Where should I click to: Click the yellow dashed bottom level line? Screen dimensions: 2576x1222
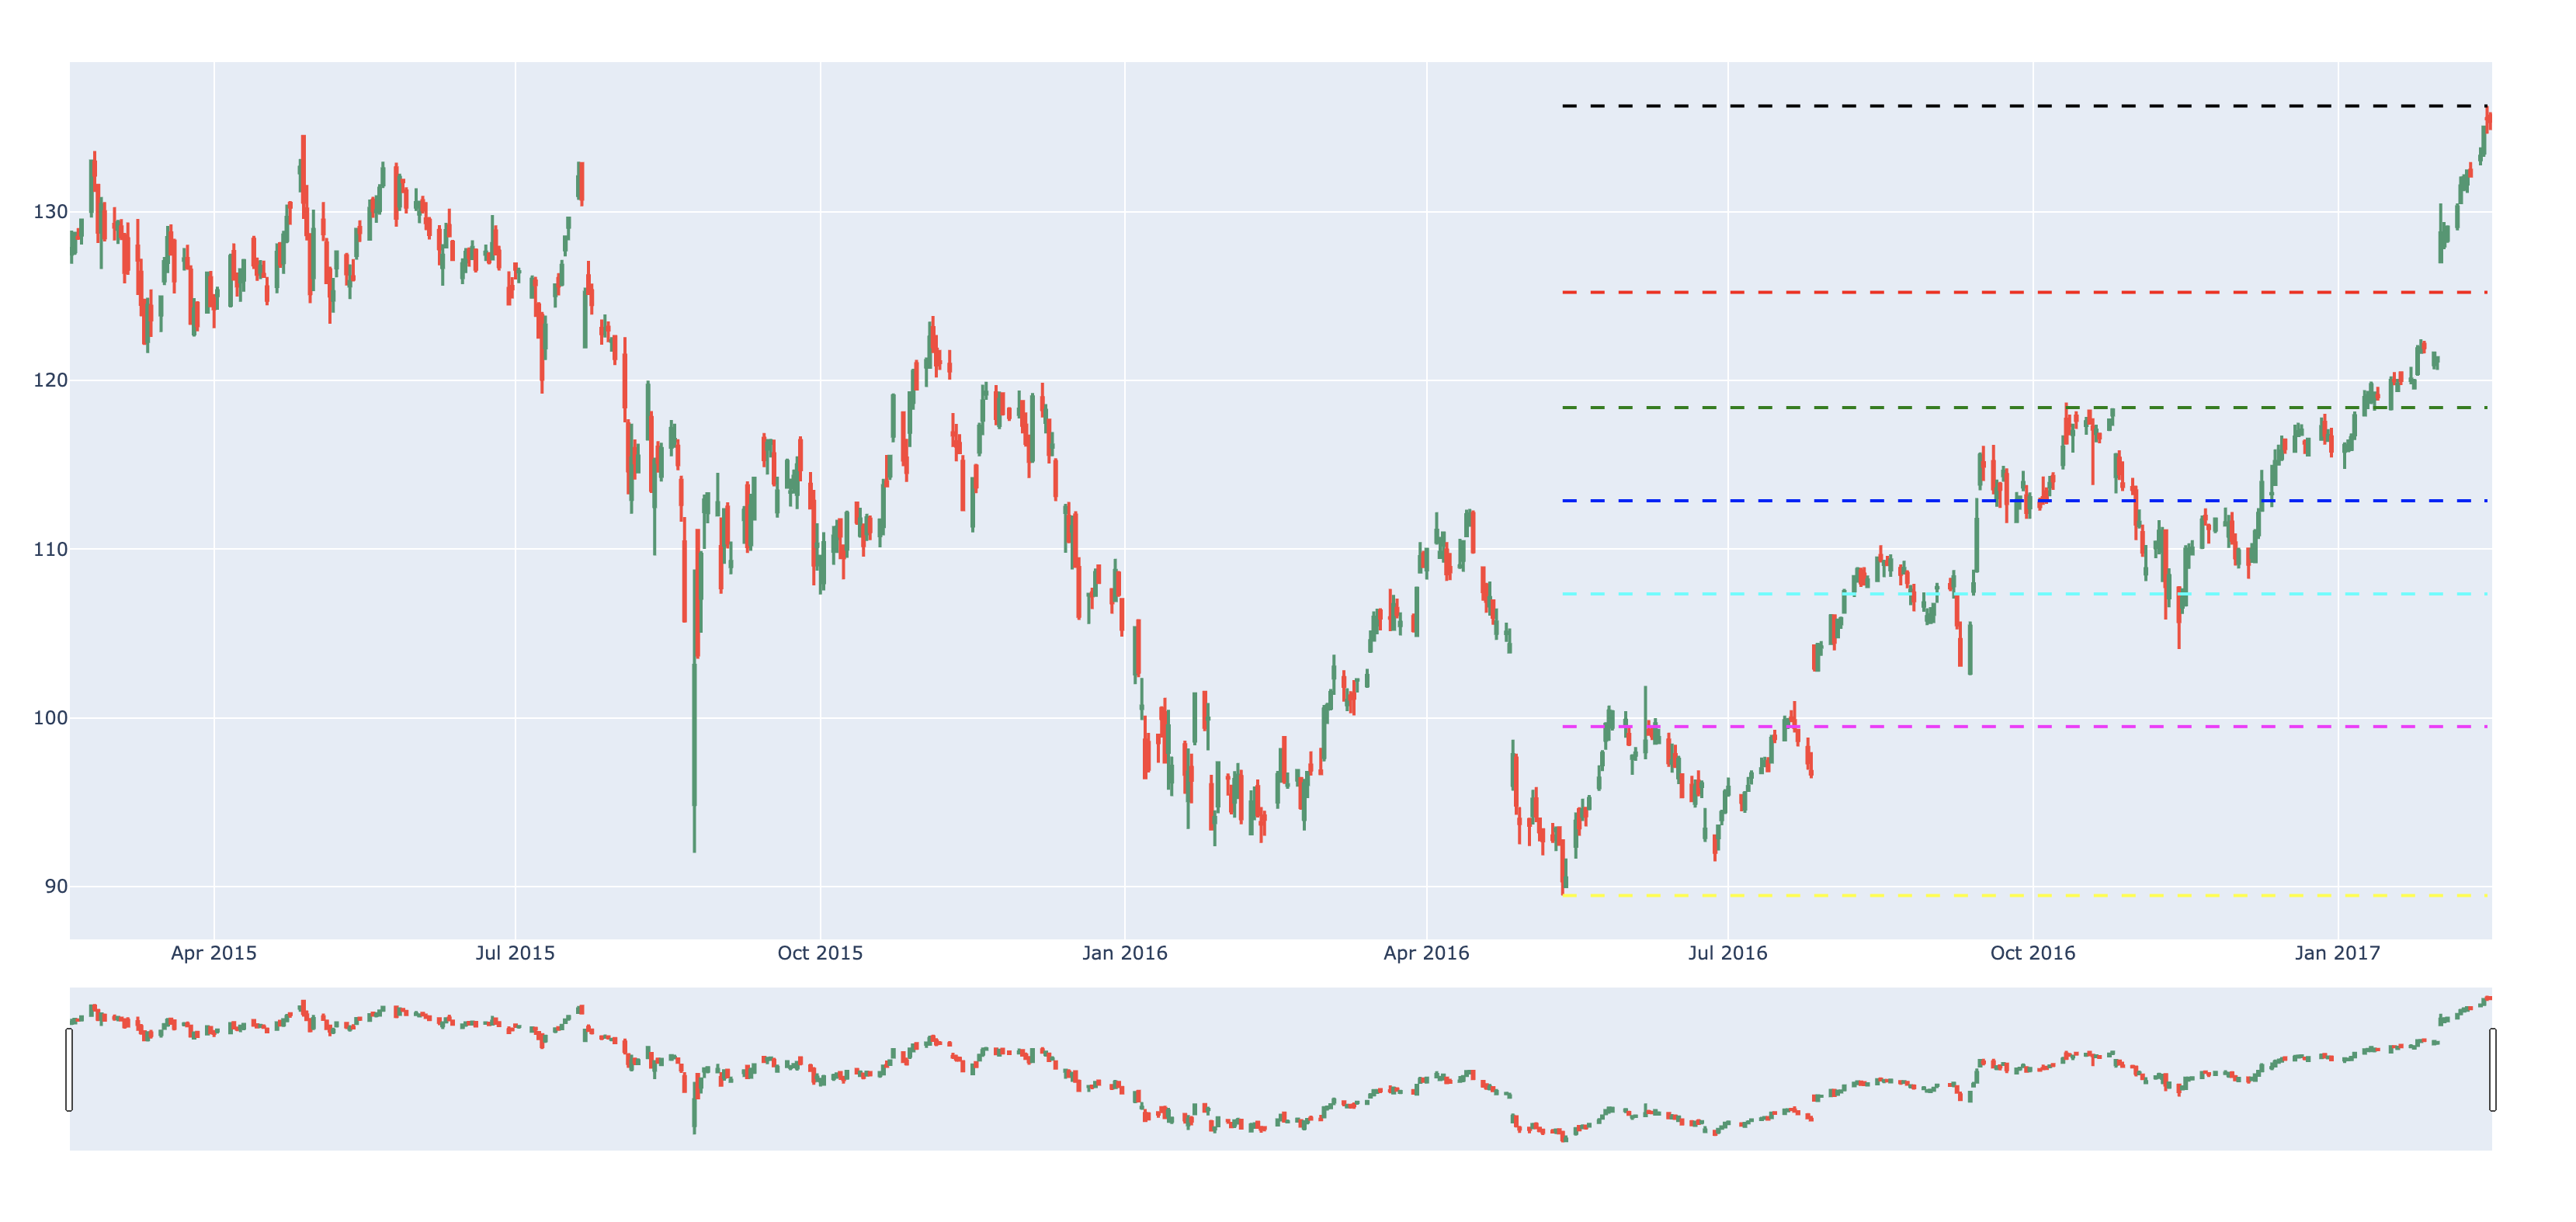[2025, 895]
